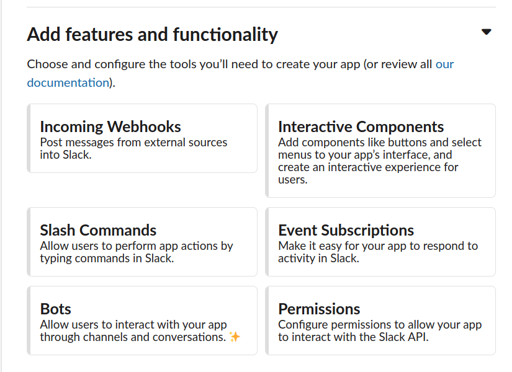The width and height of the screenshot is (512, 372).
Task: Click the Incoming Webhooks title text
Action: [110, 126]
